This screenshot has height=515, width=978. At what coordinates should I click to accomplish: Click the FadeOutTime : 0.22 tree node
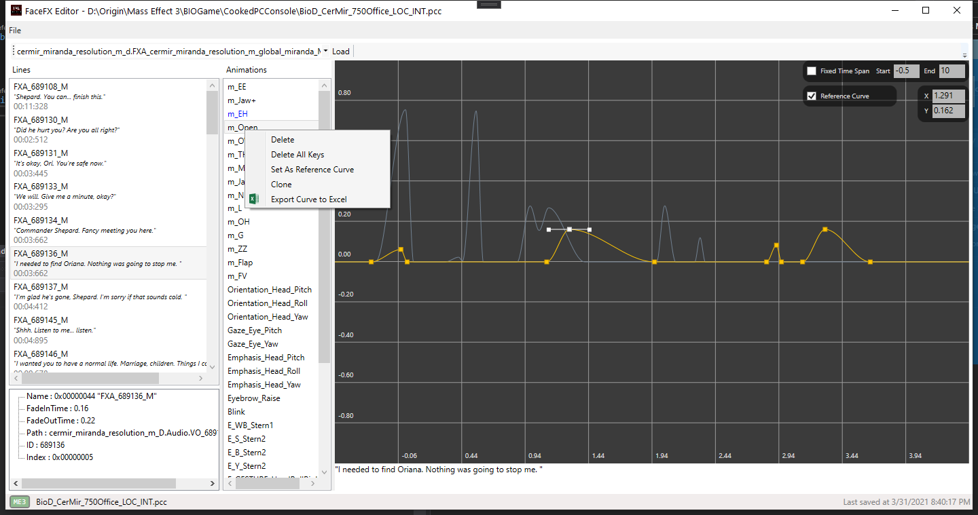60,421
